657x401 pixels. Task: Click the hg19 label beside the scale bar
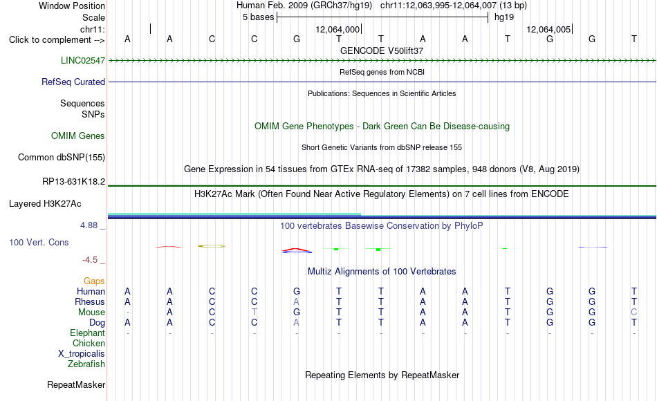[504, 17]
